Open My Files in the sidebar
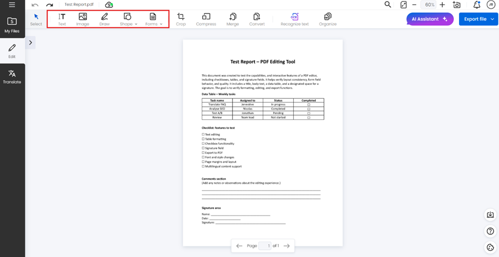 click(x=12, y=25)
